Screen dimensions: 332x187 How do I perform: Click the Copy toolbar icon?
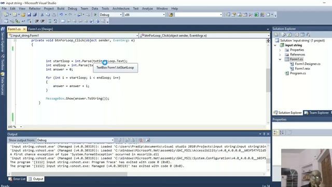(x=48, y=15)
